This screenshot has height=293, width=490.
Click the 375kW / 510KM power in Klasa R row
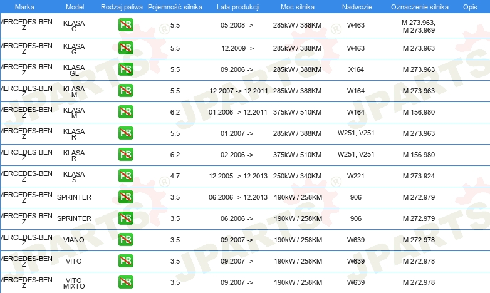tap(297, 155)
